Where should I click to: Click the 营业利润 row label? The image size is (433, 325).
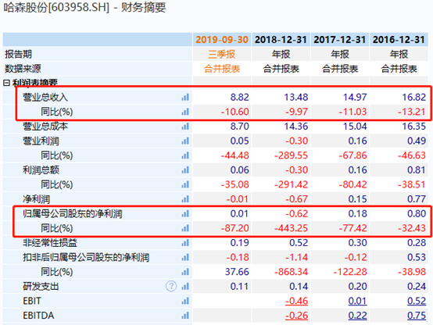point(41,141)
